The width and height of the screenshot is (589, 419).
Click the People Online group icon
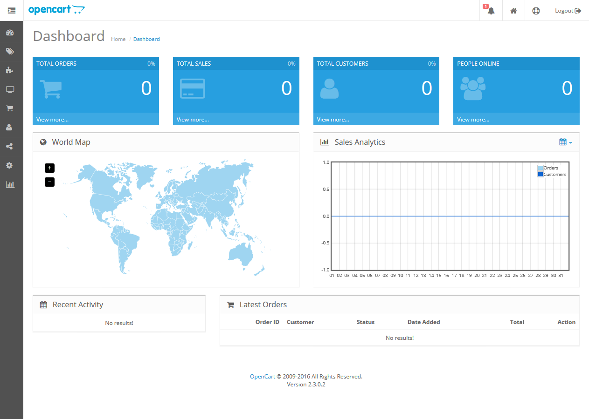[x=473, y=88]
